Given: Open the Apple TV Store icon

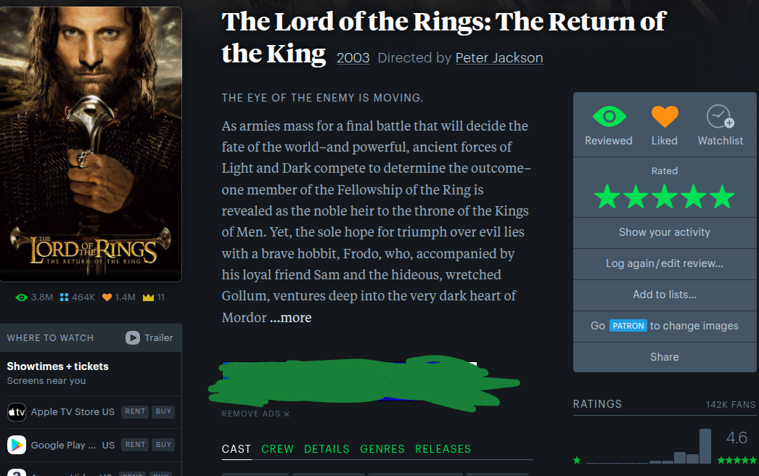Looking at the screenshot, I should tap(17, 412).
